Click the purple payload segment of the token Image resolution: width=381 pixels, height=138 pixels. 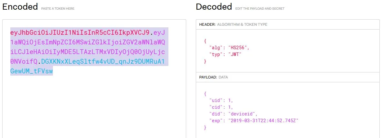click(88, 42)
